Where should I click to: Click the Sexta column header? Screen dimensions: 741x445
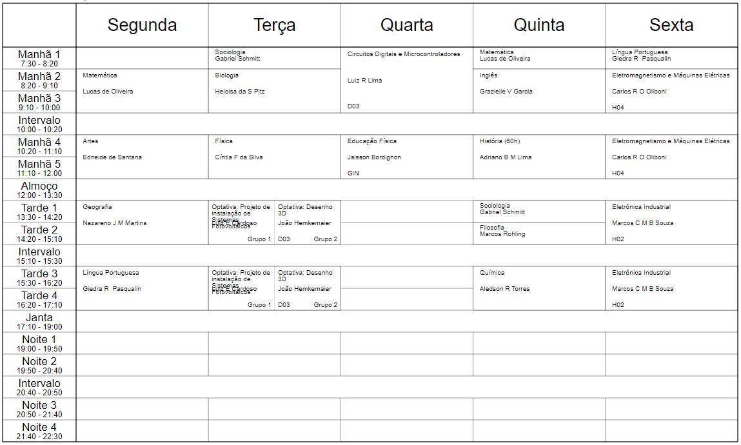(671, 25)
